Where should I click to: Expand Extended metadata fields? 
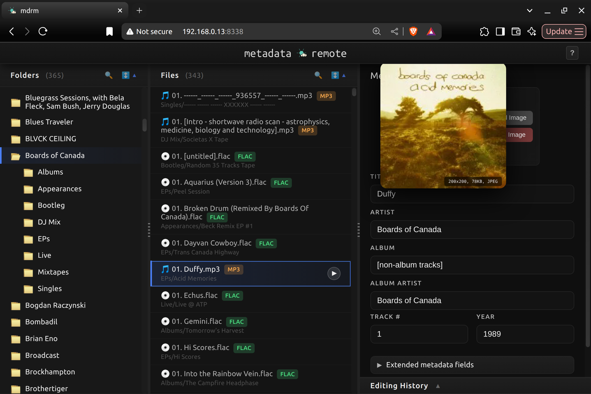point(472,365)
